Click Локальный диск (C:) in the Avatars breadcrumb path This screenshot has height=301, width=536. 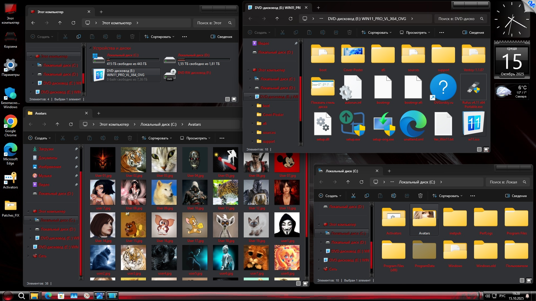click(x=158, y=124)
